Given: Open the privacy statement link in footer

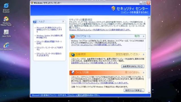Looking at the screenshot, I should [77, 95].
